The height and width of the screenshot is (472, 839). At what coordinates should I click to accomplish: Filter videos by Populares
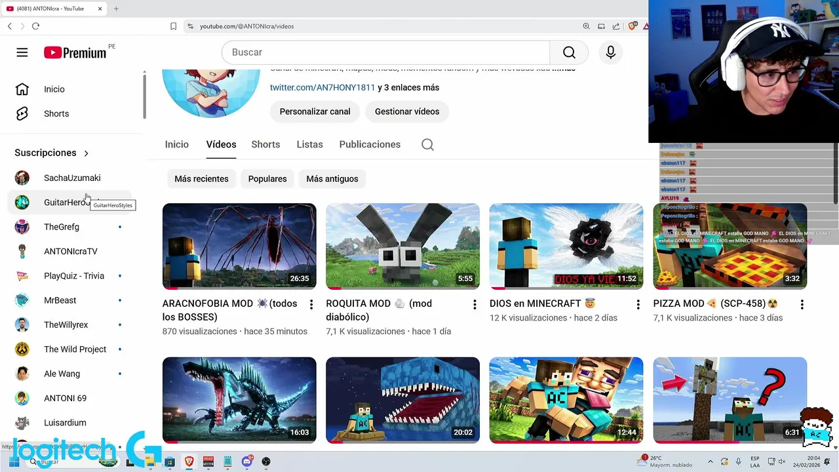267,179
